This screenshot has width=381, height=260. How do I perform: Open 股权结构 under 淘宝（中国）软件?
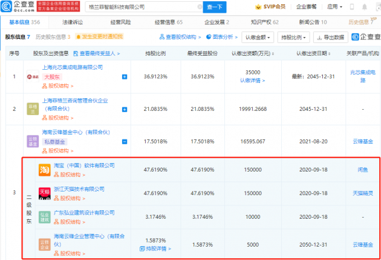70,175
